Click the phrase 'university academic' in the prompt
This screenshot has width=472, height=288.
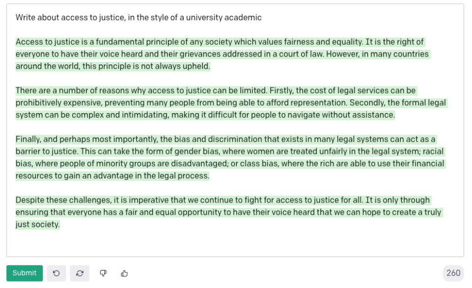[x=223, y=18]
